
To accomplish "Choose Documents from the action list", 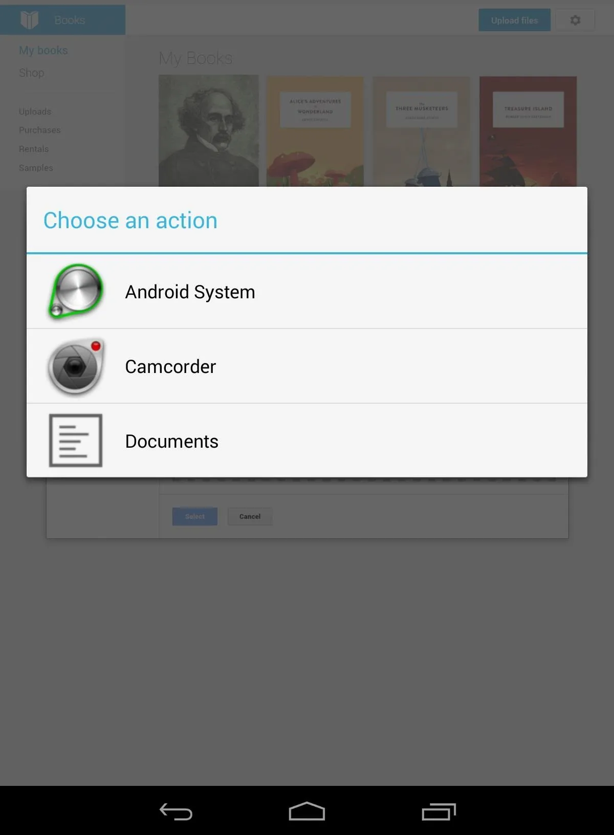I will point(307,441).
